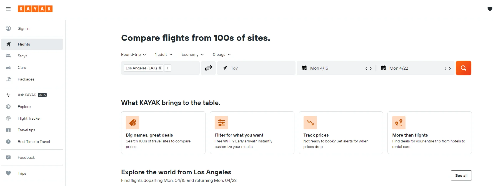Click the Track prices trend icon
This screenshot has height=186, width=493.
coord(310,123)
